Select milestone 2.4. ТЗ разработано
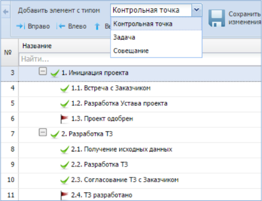 (102, 195)
